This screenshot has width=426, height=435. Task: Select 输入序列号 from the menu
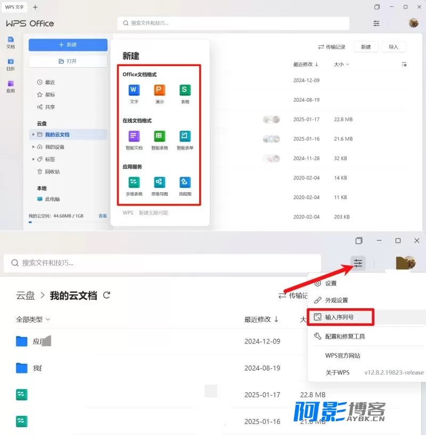click(x=341, y=317)
